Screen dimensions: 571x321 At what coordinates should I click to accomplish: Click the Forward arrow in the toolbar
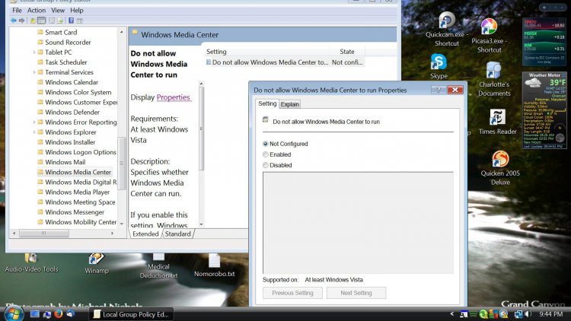click(x=22, y=21)
